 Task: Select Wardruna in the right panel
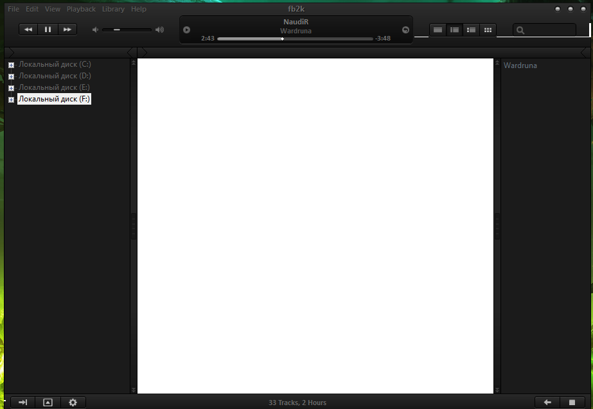520,65
